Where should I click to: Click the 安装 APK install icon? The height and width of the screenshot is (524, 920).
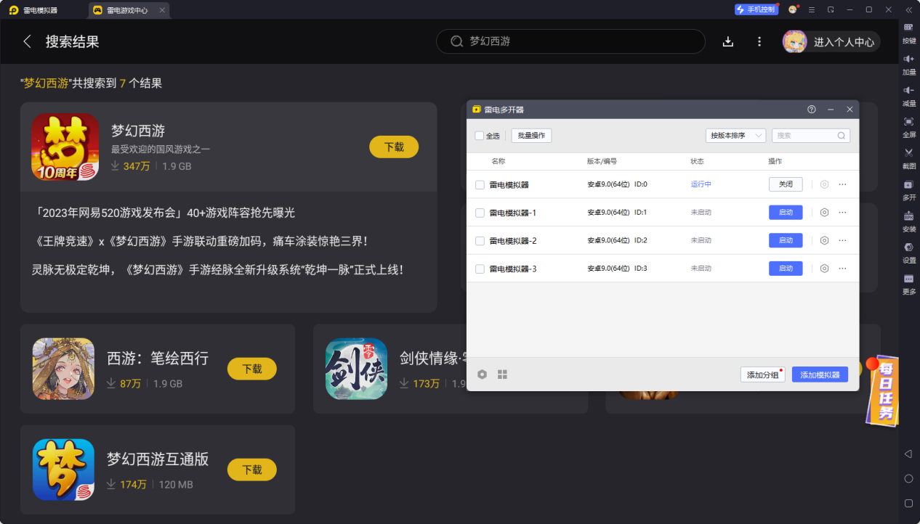click(908, 220)
